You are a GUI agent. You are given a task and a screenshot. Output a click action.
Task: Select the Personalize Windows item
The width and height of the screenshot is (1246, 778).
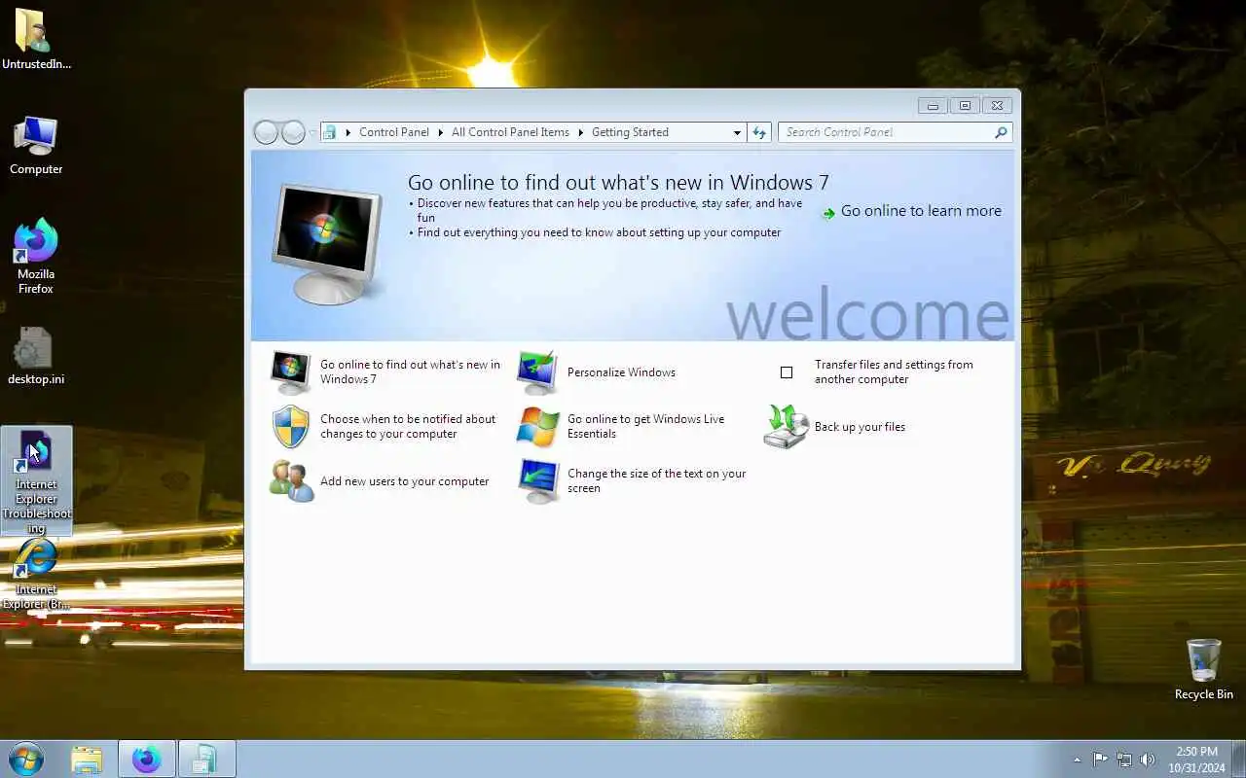(x=621, y=372)
